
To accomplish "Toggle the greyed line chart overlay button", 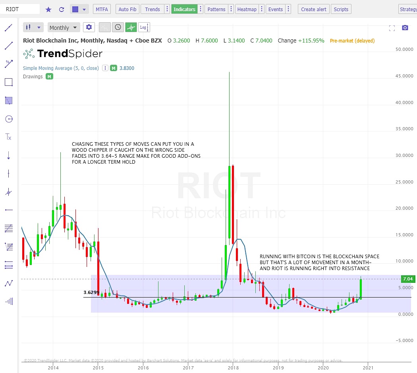I will click(104, 27).
